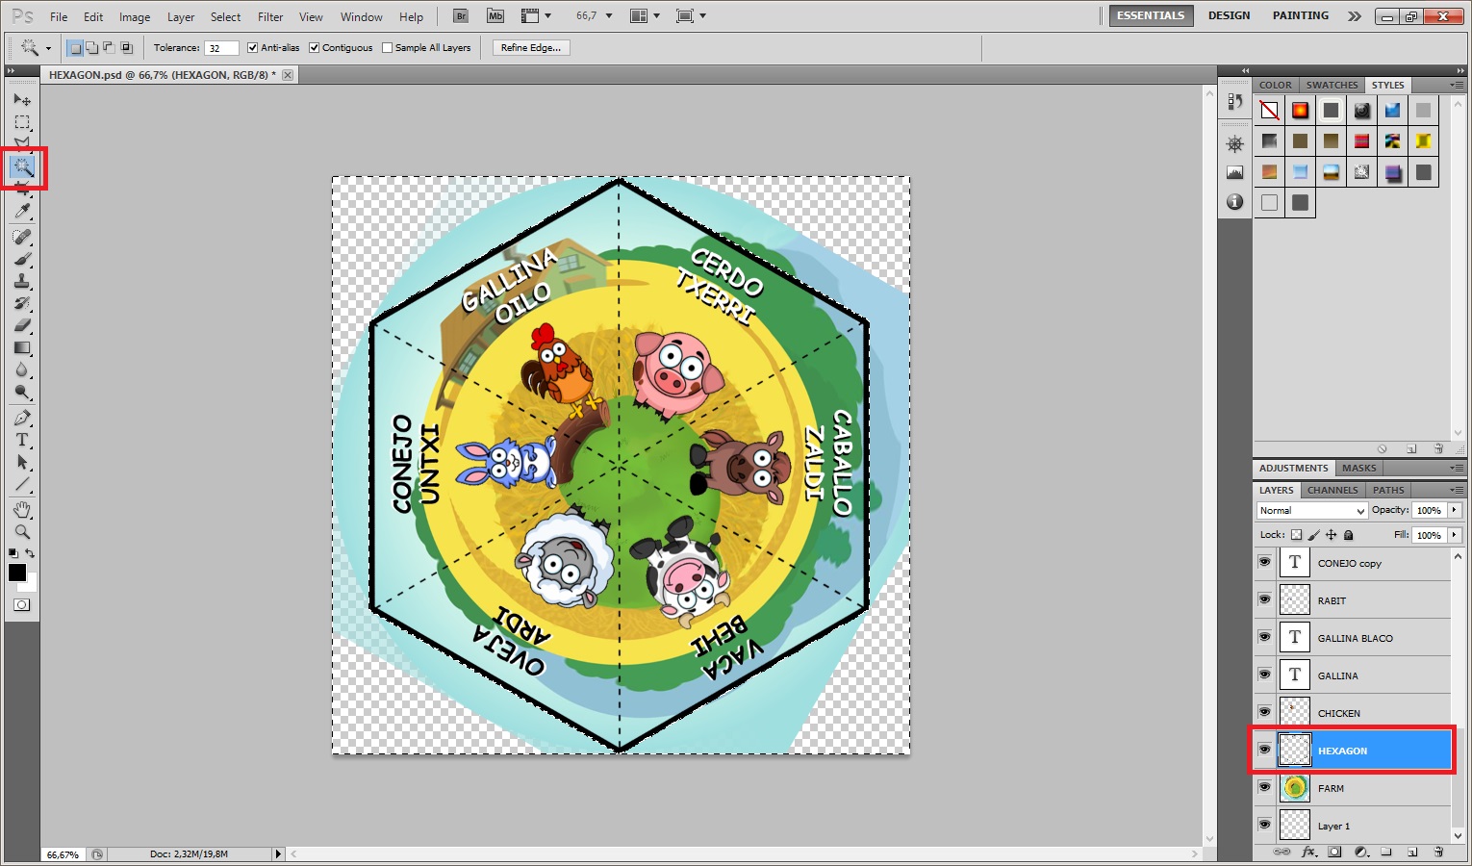Select the Line tool
Viewport: 1472px width, 866px height.
pyautogui.click(x=22, y=484)
